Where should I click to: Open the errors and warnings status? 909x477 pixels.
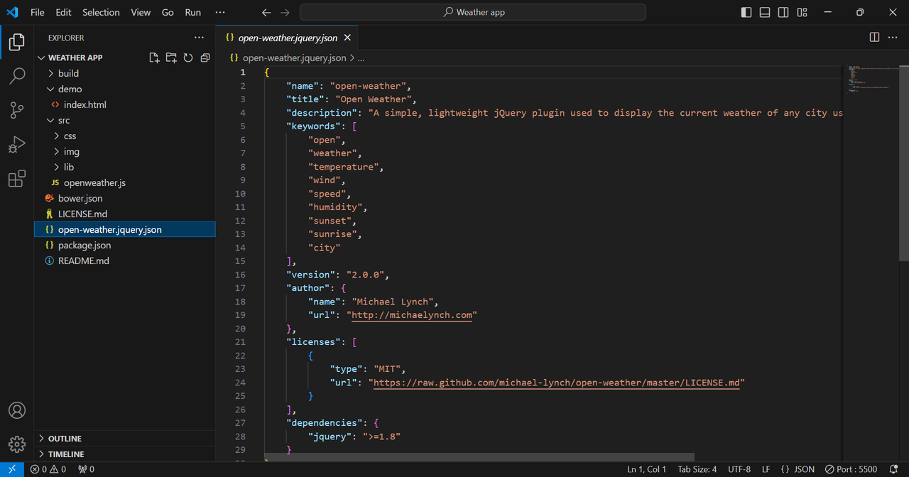[48, 469]
